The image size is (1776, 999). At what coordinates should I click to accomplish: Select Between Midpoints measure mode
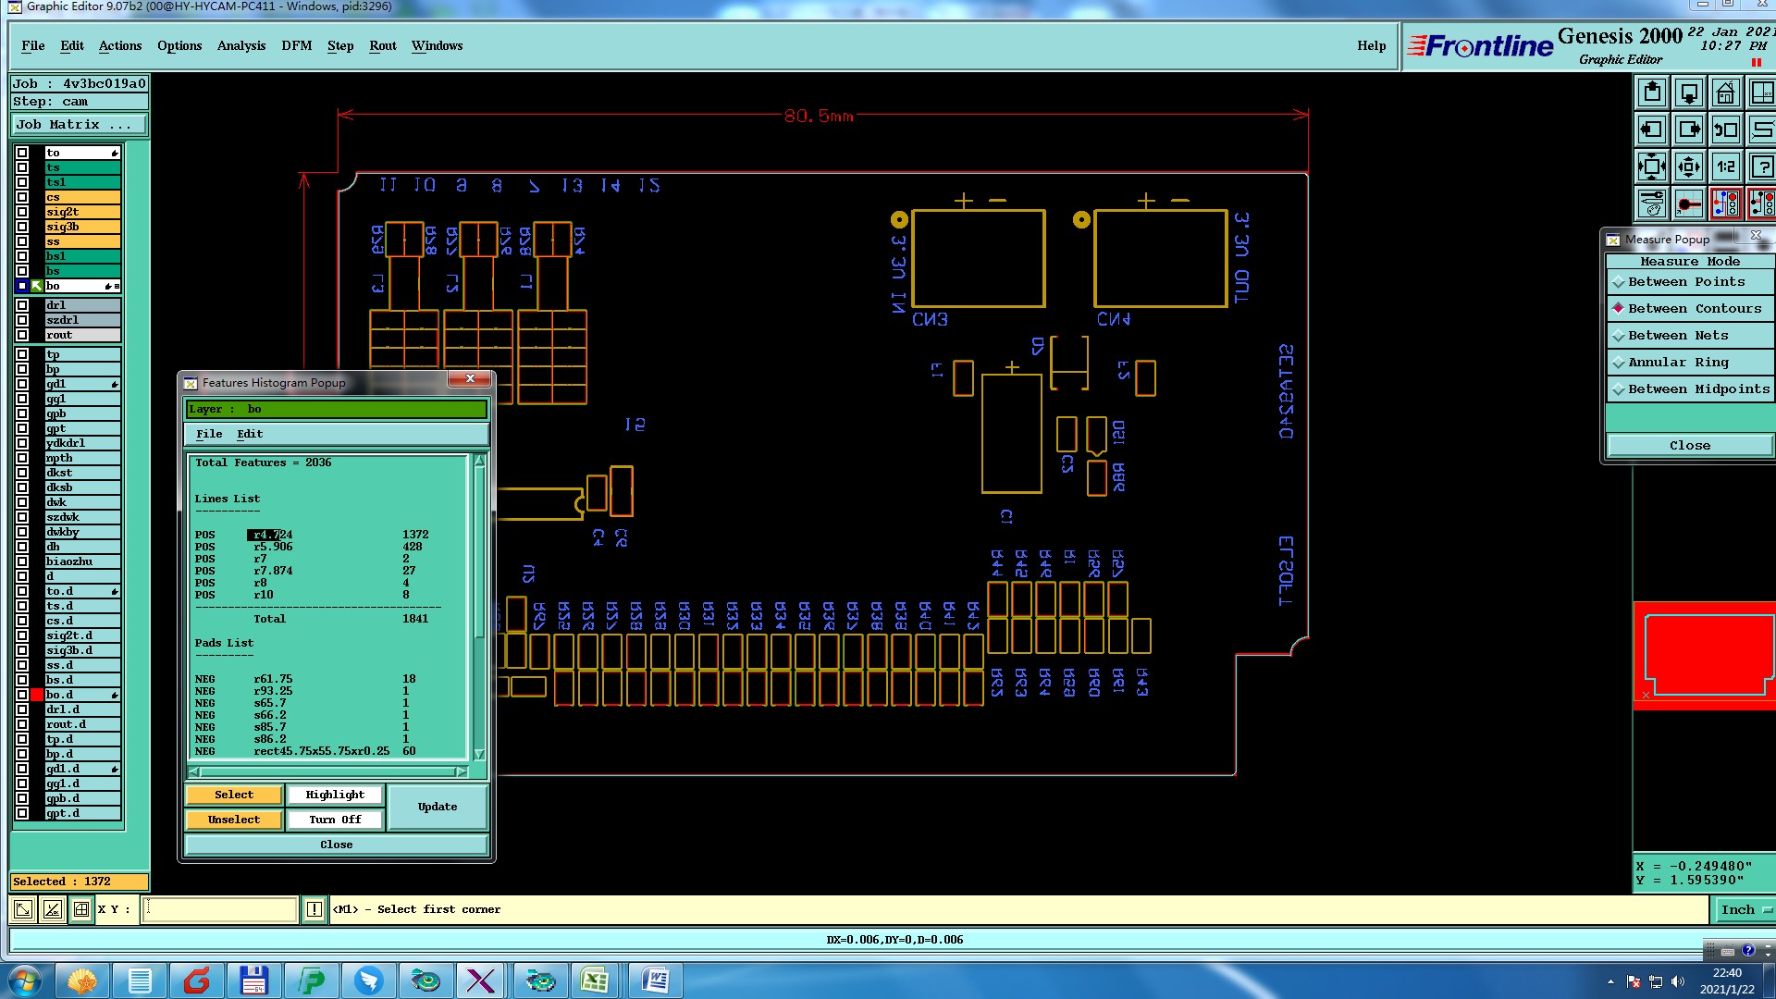(1690, 389)
